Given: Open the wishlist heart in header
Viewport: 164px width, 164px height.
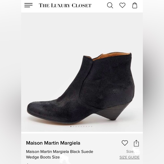Looking at the screenshot, I should [122, 5].
